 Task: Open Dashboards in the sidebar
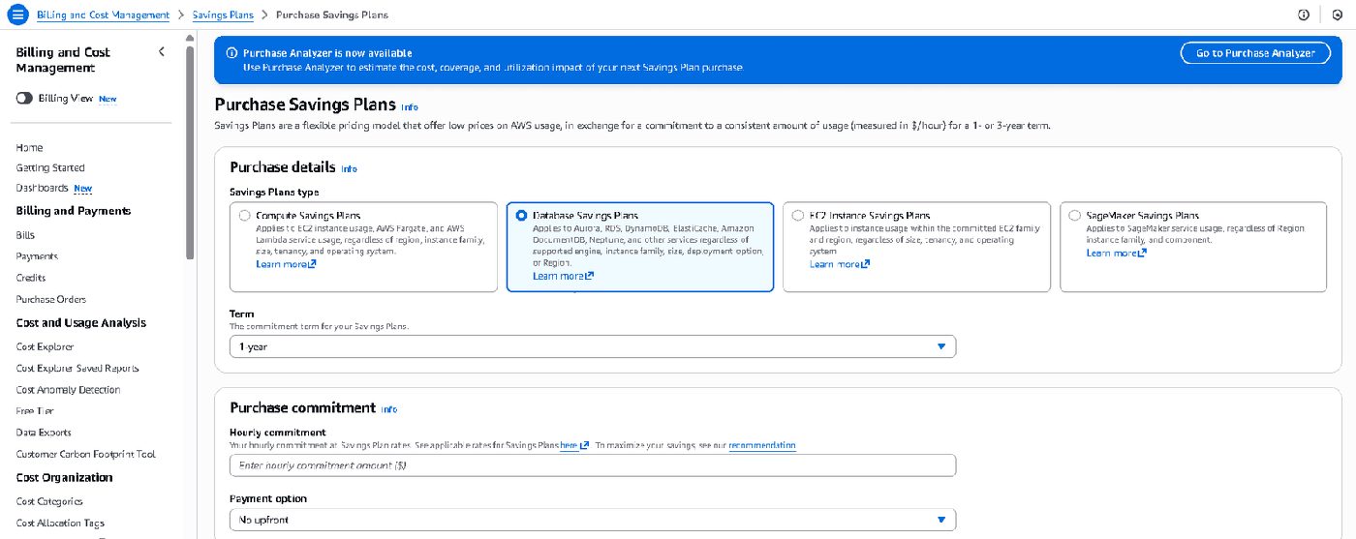coord(42,188)
